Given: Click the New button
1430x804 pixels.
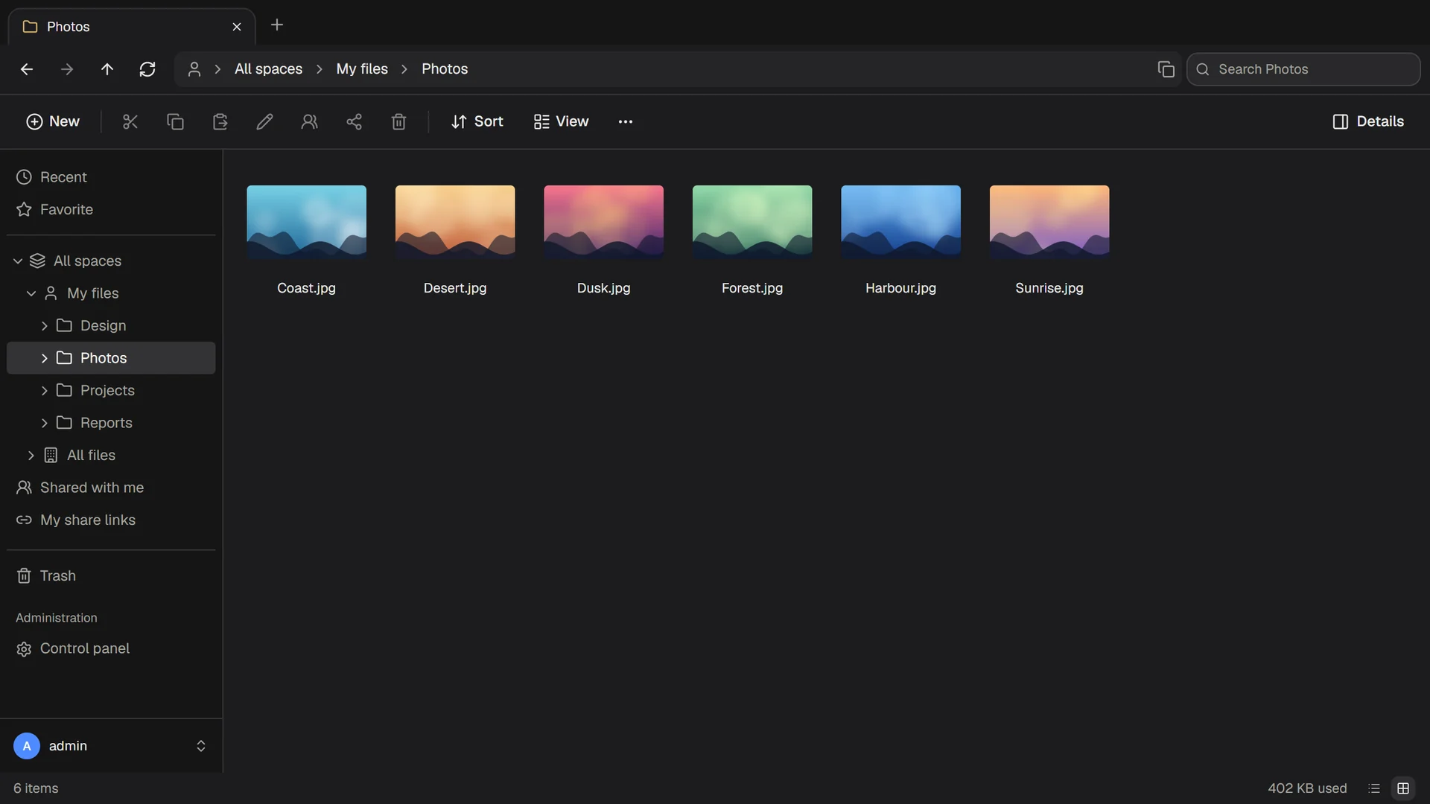Looking at the screenshot, I should (x=53, y=121).
